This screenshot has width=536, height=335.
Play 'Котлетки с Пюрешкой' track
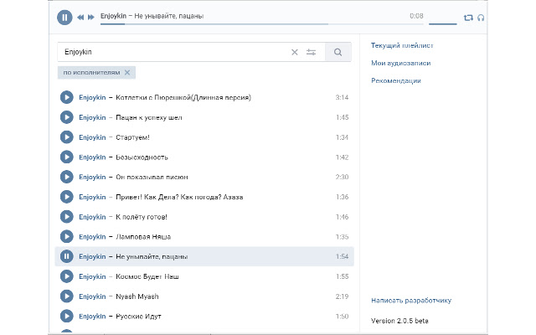coord(67,97)
